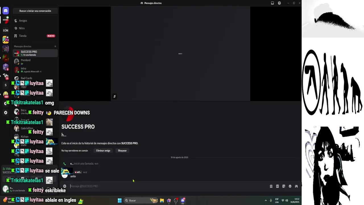
Task: Open the Amigos friends tab
Action: [x=35, y=20]
